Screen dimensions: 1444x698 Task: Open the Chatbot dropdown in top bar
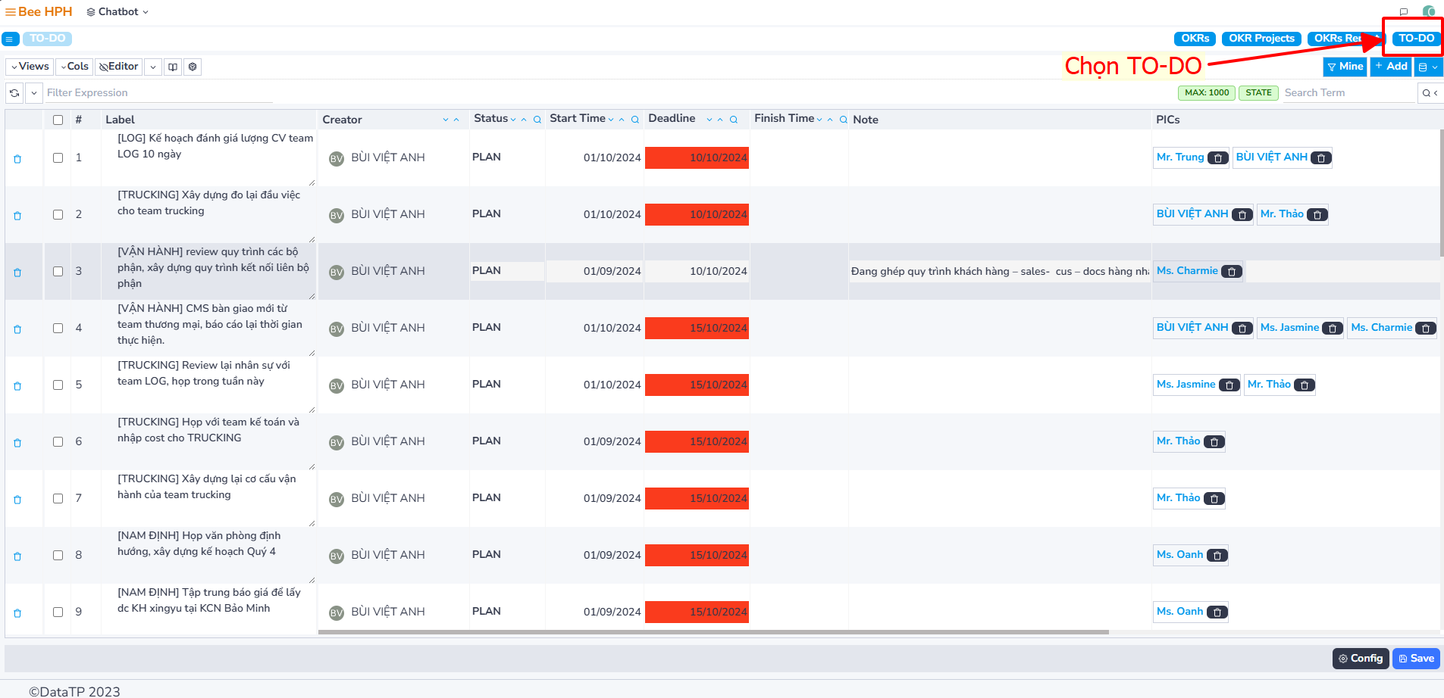click(117, 12)
